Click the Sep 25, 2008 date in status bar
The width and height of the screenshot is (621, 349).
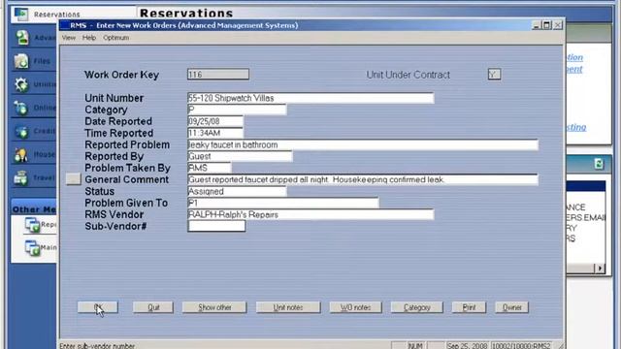(468, 345)
